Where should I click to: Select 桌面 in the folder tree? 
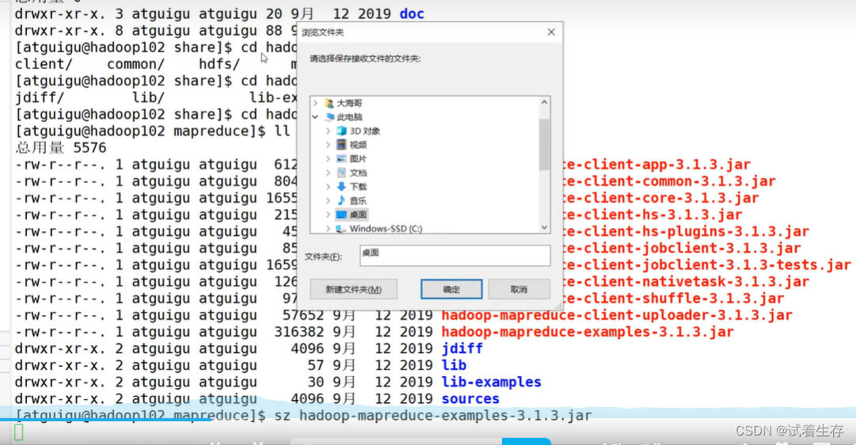[358, 215]
